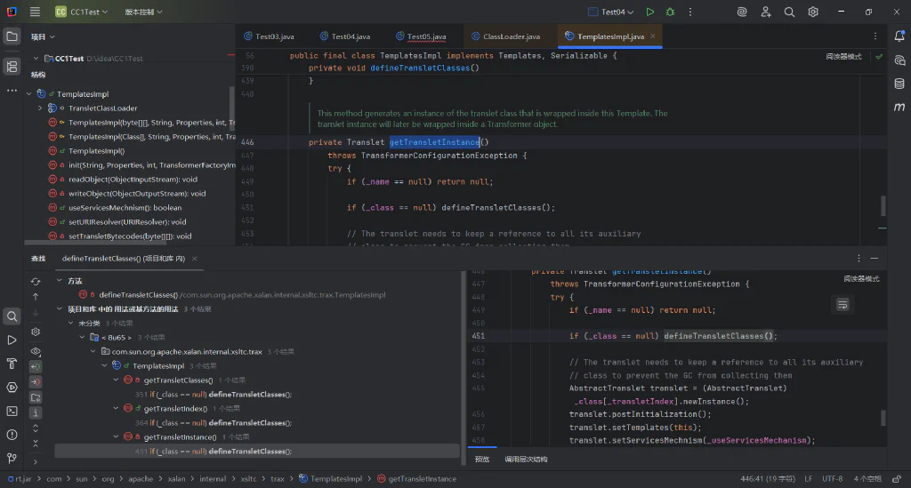This screenshot has width=911, height=488.
Task: Open the Code With Me user icon
Action: (x=766, y=12)
